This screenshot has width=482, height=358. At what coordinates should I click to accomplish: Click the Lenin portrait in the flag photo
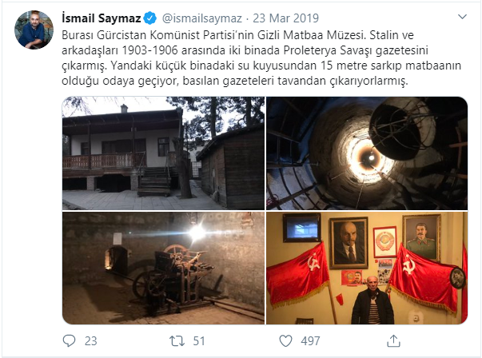[x=349, y=243]
